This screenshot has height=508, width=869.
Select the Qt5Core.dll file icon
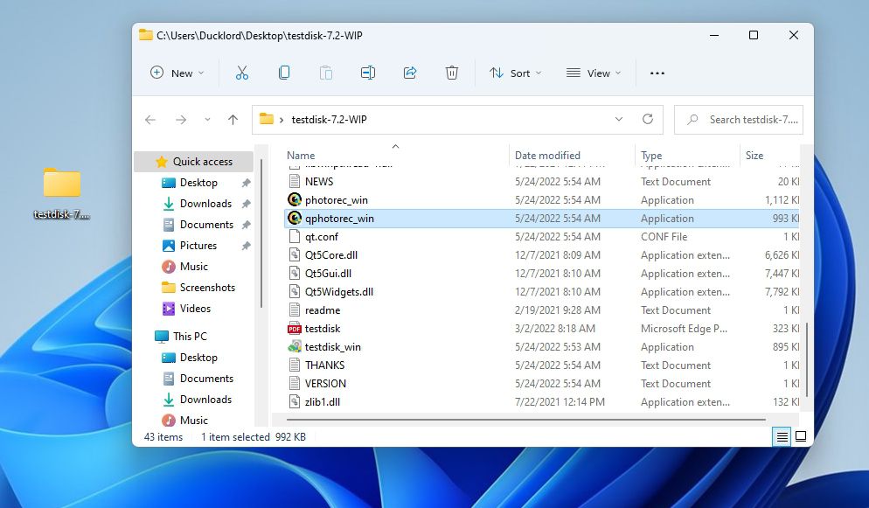295,254
